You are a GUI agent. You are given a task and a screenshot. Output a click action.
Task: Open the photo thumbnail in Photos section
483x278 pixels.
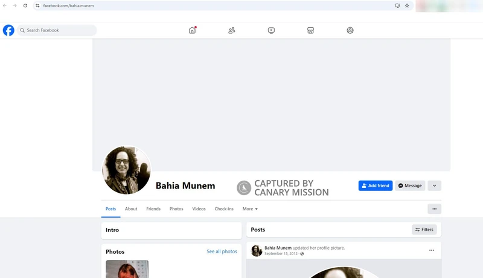coord(127,269)
